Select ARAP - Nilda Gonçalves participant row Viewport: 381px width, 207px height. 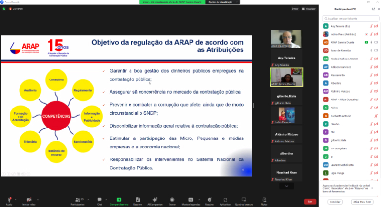(351, 99)
